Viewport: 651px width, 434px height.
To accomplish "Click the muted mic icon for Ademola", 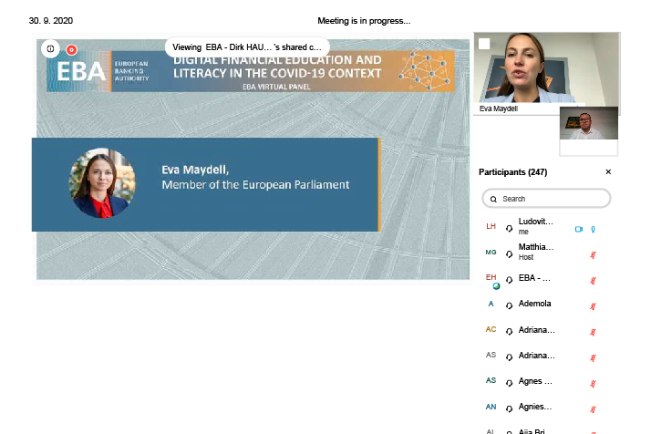I will click(593, 305).
